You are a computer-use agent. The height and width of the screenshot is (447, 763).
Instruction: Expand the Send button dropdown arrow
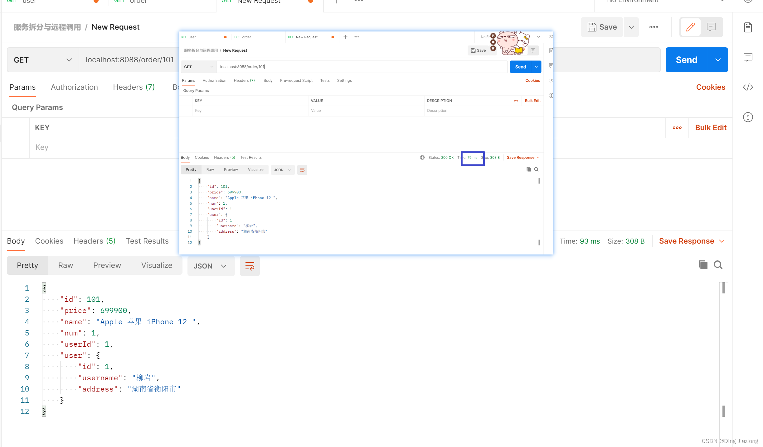[718, 60]
